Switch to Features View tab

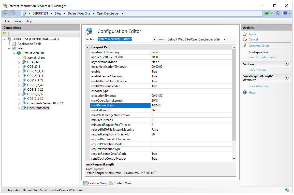pyautogui.click(x=95, y=183)
